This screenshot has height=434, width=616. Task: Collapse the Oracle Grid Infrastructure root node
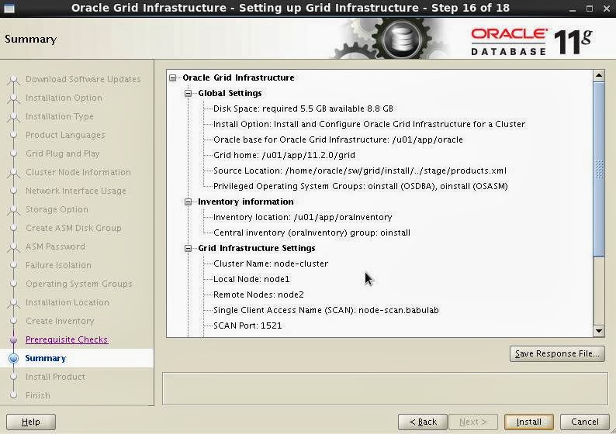pyautogui.click(x=173, y=77)
